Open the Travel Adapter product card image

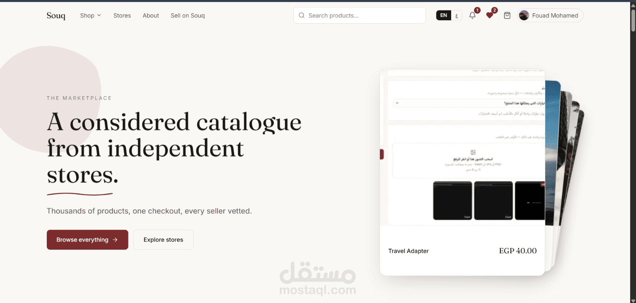462,147
